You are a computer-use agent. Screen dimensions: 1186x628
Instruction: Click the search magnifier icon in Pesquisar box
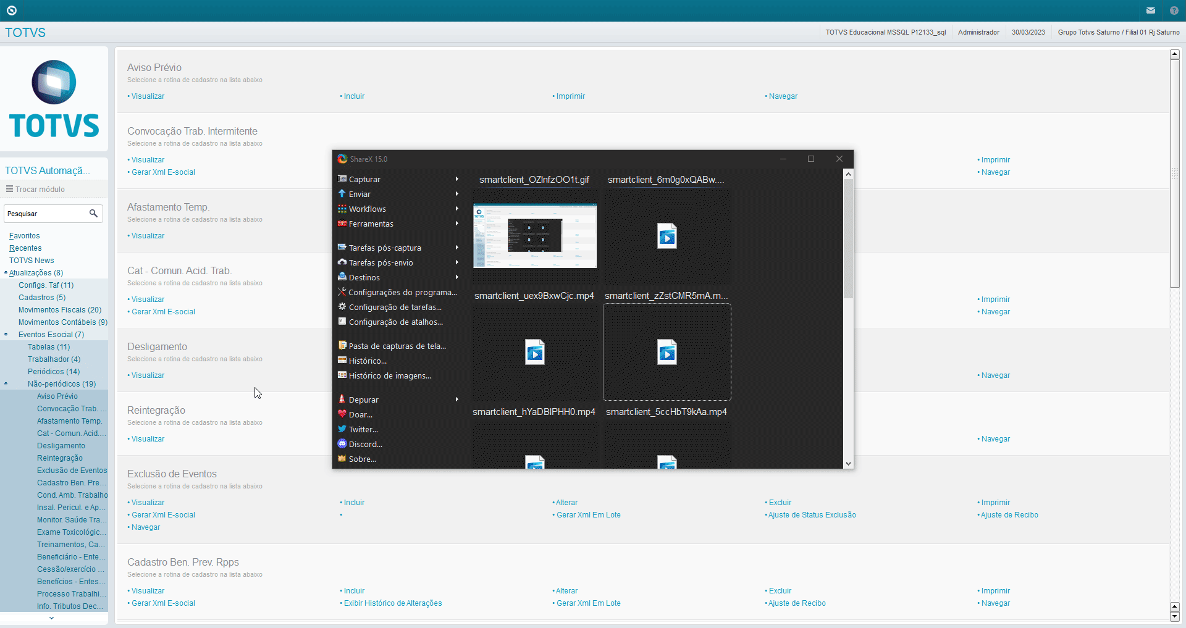point(93,213)
